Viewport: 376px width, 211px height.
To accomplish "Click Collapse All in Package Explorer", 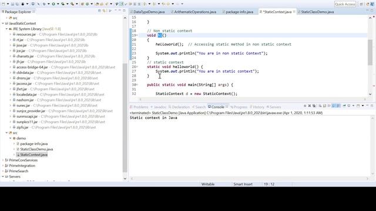I will click(x=99, y=11).
